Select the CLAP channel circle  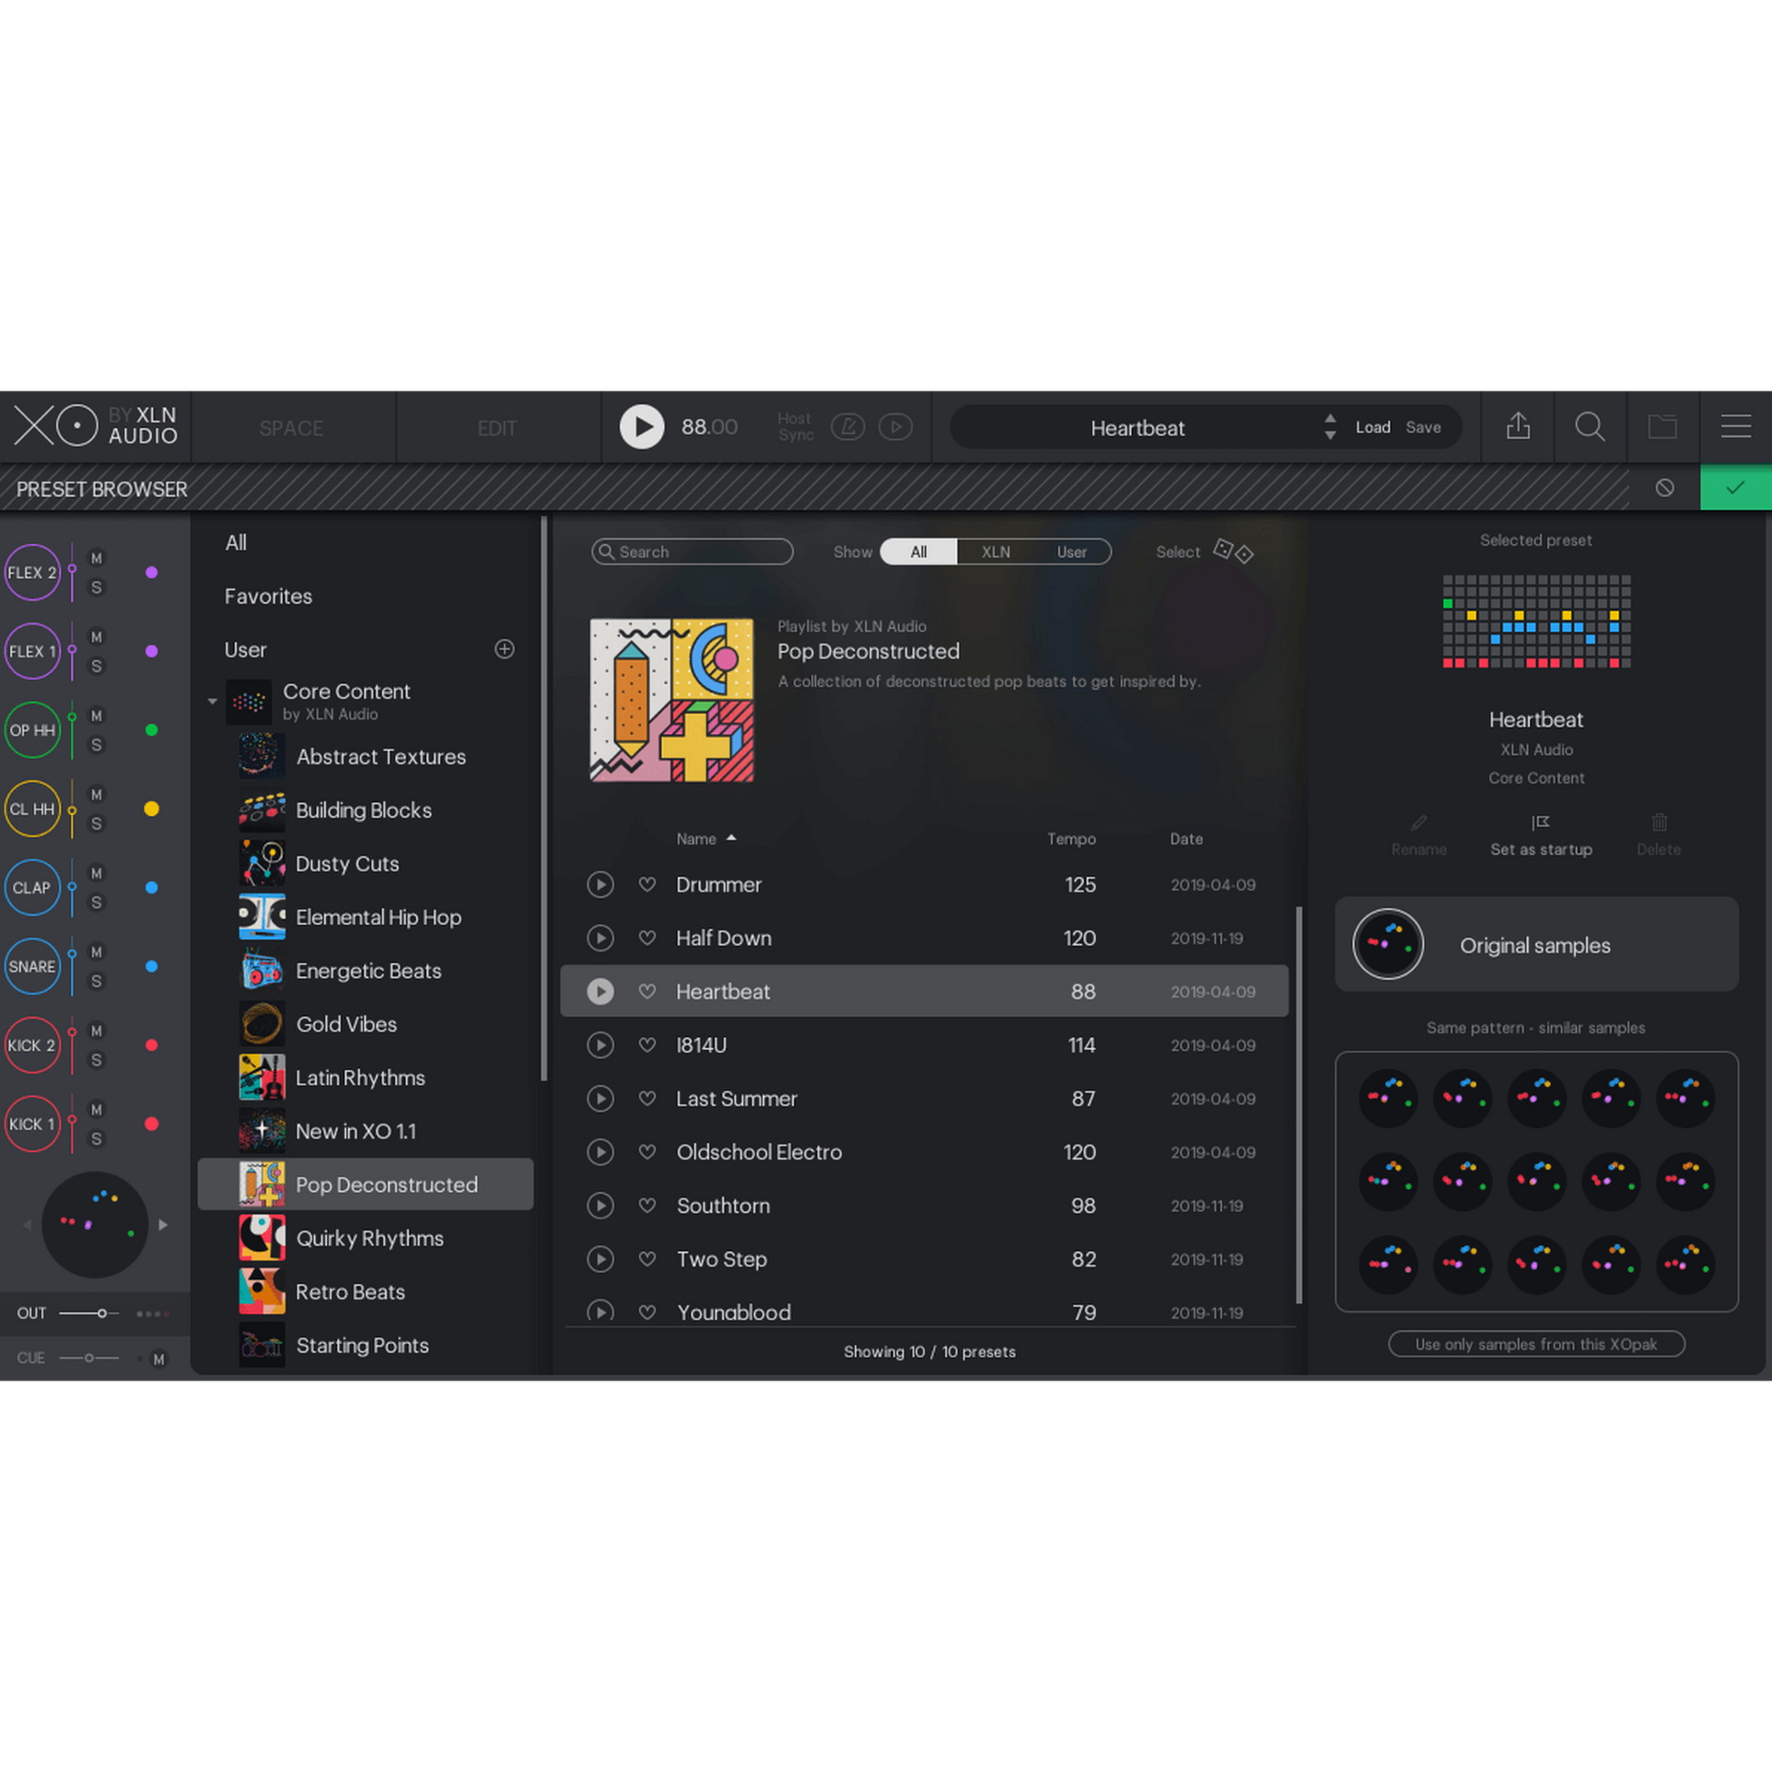tap(32, 888)
